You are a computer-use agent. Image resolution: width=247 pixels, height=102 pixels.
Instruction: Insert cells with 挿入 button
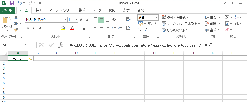210,18
